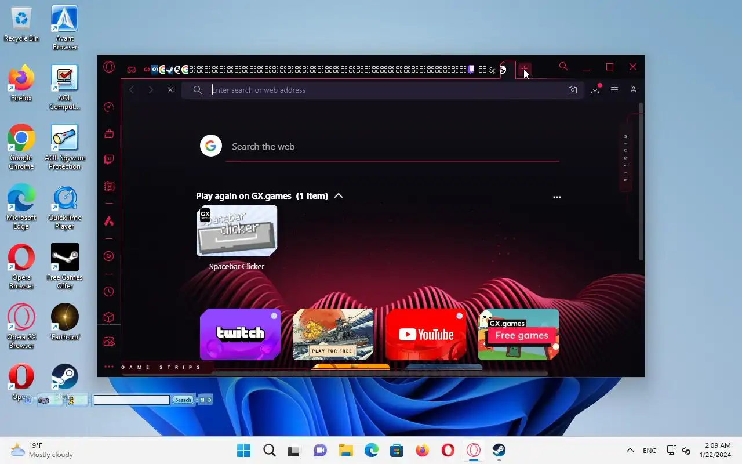The width and height of the screenshot is (742, 464).
Task: Open AOL Computer desktop shortcut
Action: coord(65,88)
